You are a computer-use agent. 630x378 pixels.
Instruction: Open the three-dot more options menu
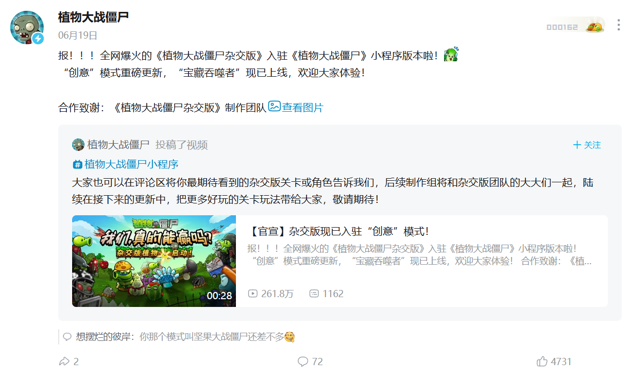tap(618, 25)
